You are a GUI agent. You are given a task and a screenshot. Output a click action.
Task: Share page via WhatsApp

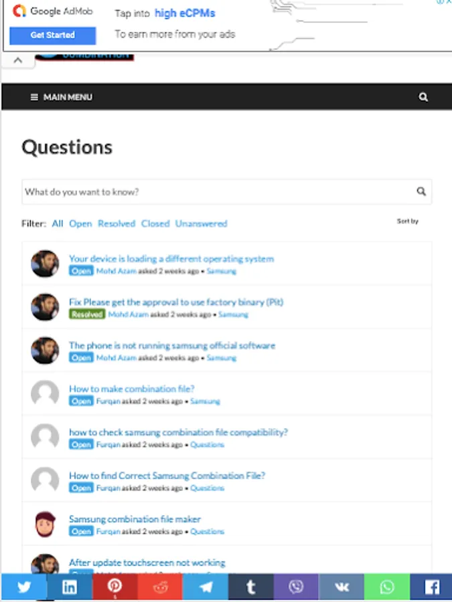coord(387,587)
